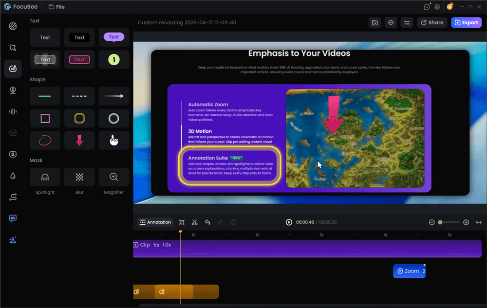This screenshot has height=308, width=487.
Task: Play the video preview
Action: [289, 222]
